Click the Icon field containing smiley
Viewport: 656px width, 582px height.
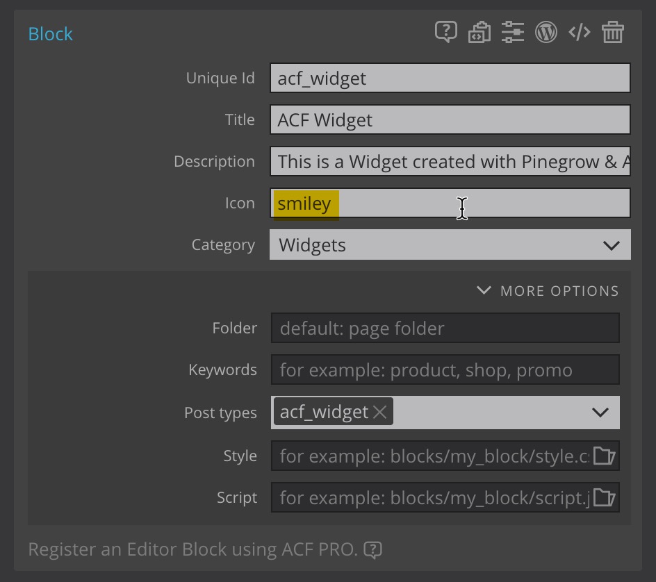coord(450,203)
